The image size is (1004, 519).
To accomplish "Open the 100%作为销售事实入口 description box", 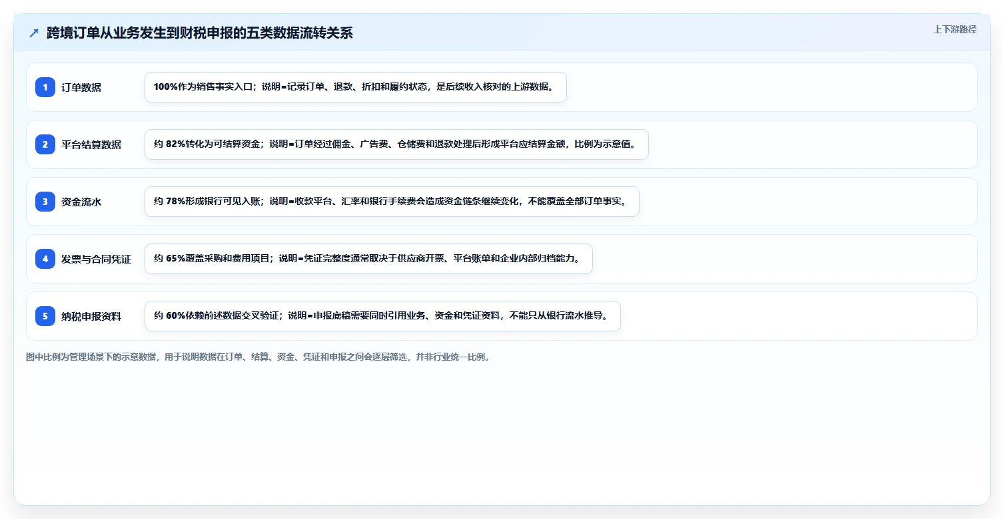I will pos(356,87).
